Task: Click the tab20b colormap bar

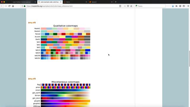Action: 65,56
